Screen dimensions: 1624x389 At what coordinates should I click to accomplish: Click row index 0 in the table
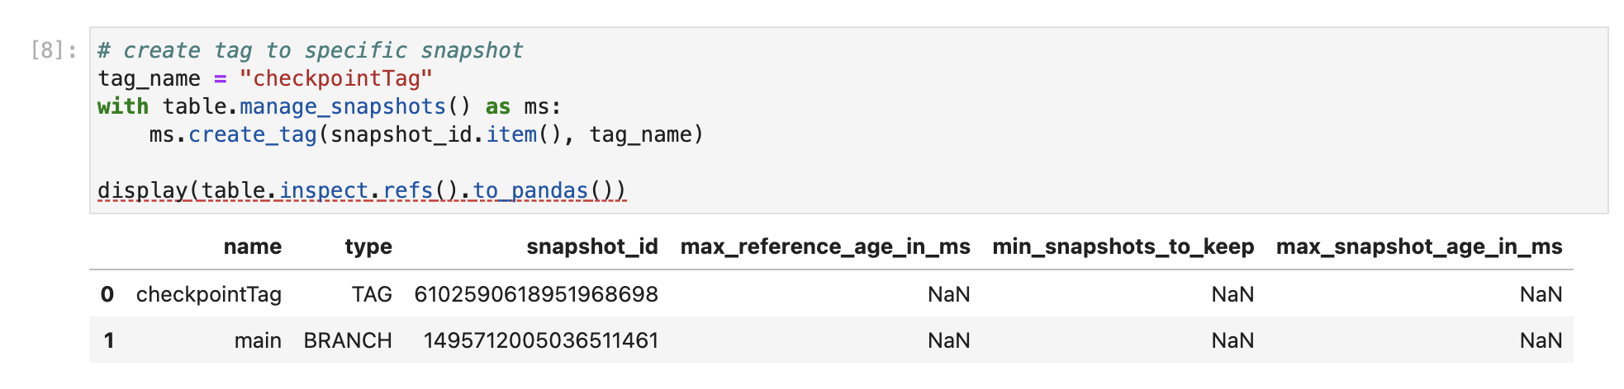107,294
